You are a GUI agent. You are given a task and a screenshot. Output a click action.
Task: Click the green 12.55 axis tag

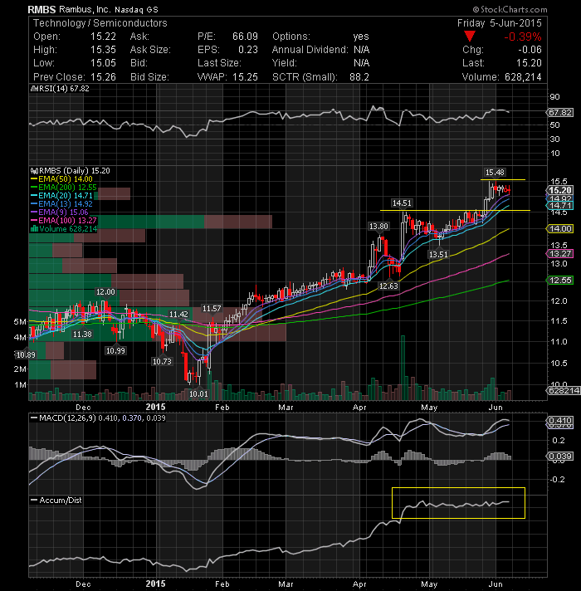tap(560, 280)
